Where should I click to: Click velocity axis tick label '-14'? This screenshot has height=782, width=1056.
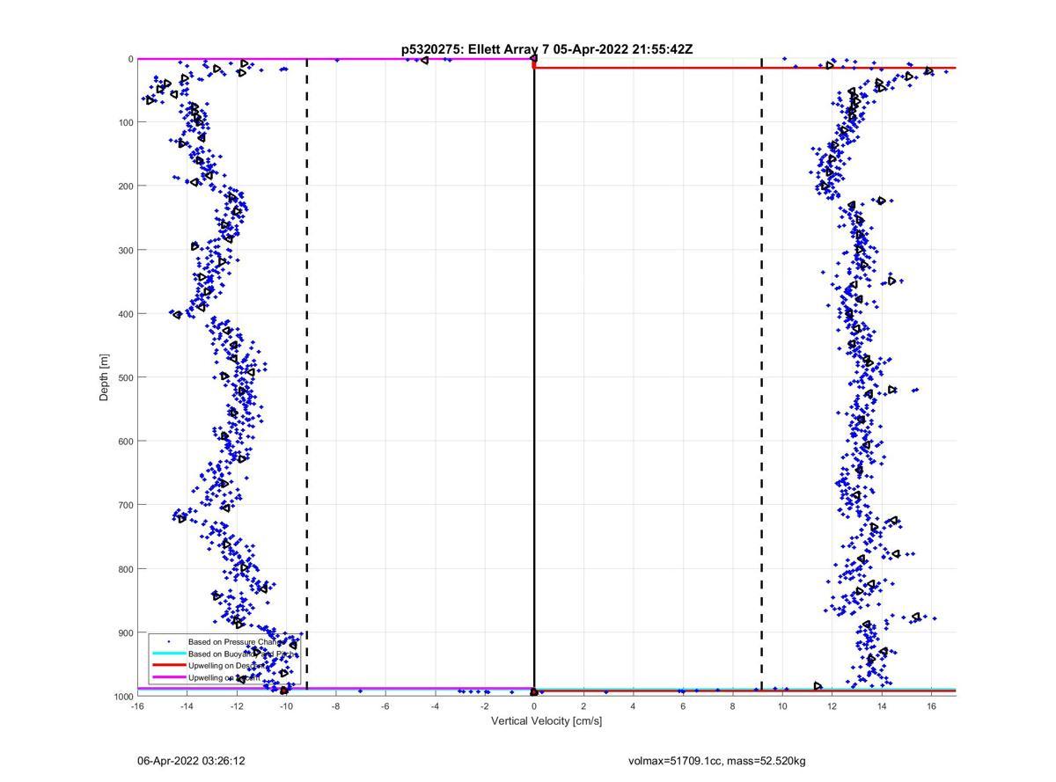tap(187, 706)
